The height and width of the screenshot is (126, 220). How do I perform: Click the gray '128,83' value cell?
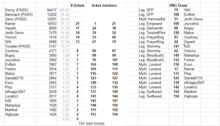63,10
